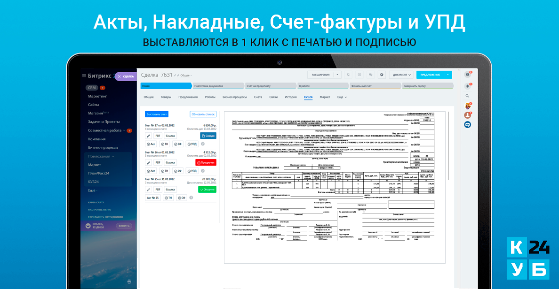This screenshot has height=289, width=559.
Task: Switch to the История tab
Action: [290, 97]
